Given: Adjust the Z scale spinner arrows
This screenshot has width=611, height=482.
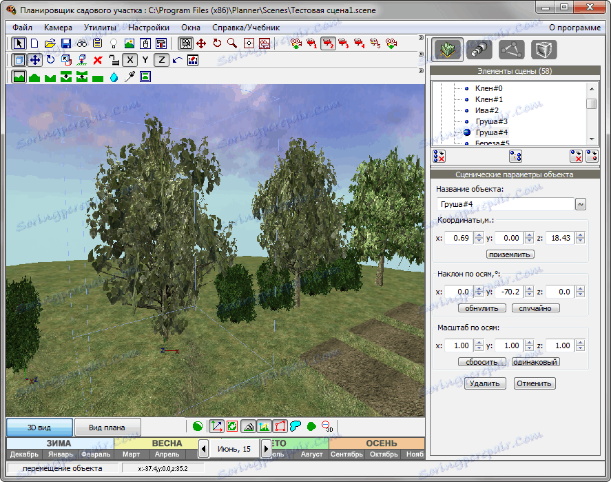Looking at the screenshot, I should 580,345.
